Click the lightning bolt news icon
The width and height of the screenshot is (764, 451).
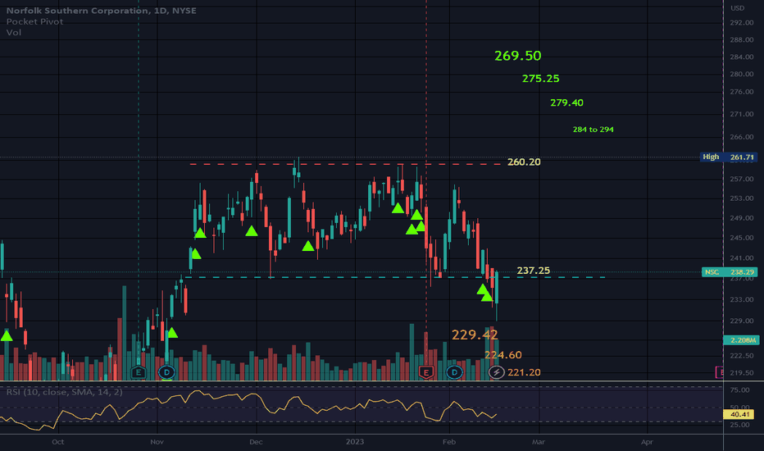tap(496, 372)
